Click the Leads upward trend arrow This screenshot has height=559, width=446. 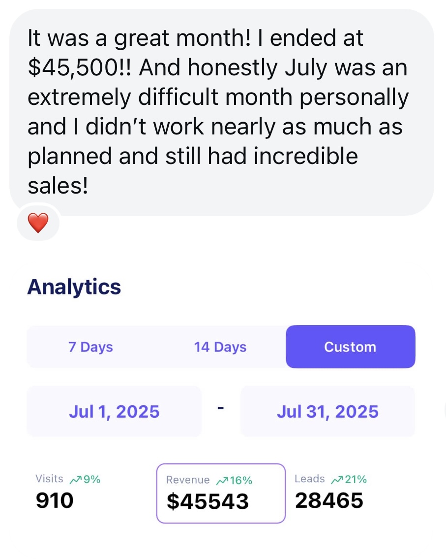pos(337,480)
